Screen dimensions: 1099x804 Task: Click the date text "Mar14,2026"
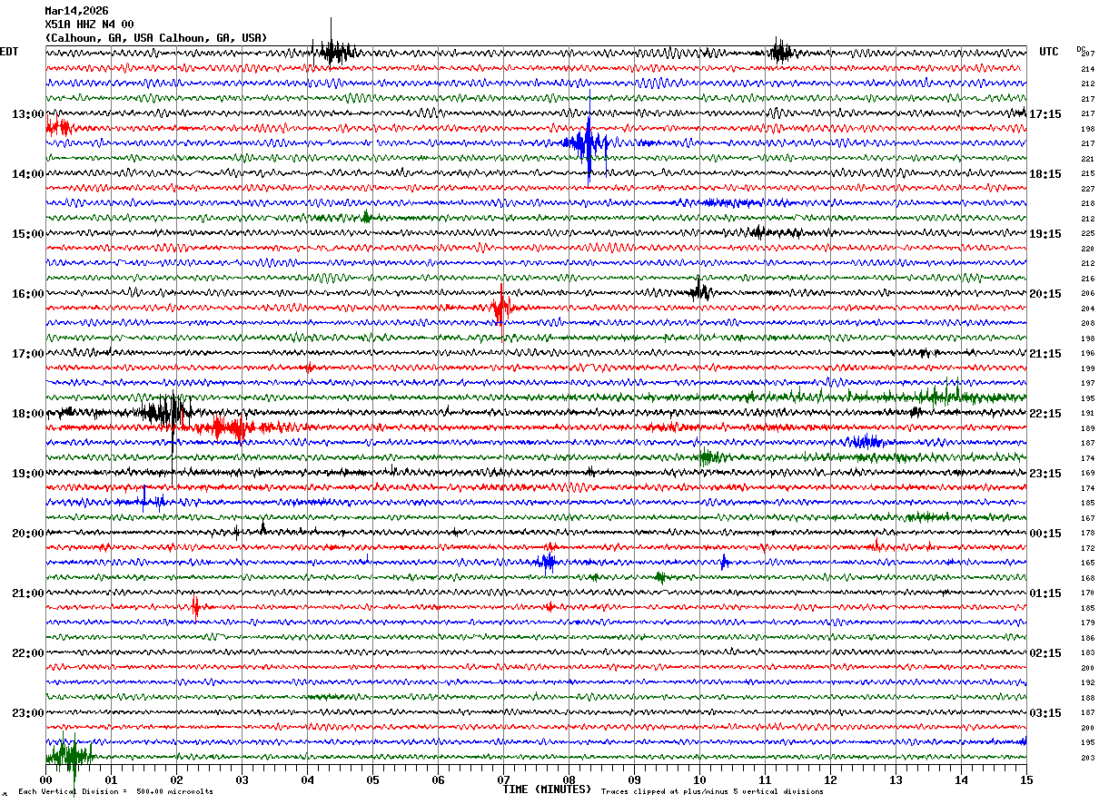pos(76,11)
